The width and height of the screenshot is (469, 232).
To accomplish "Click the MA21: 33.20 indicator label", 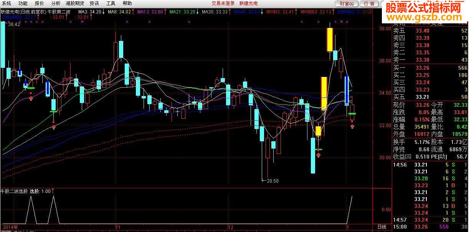I will [183, 12].
